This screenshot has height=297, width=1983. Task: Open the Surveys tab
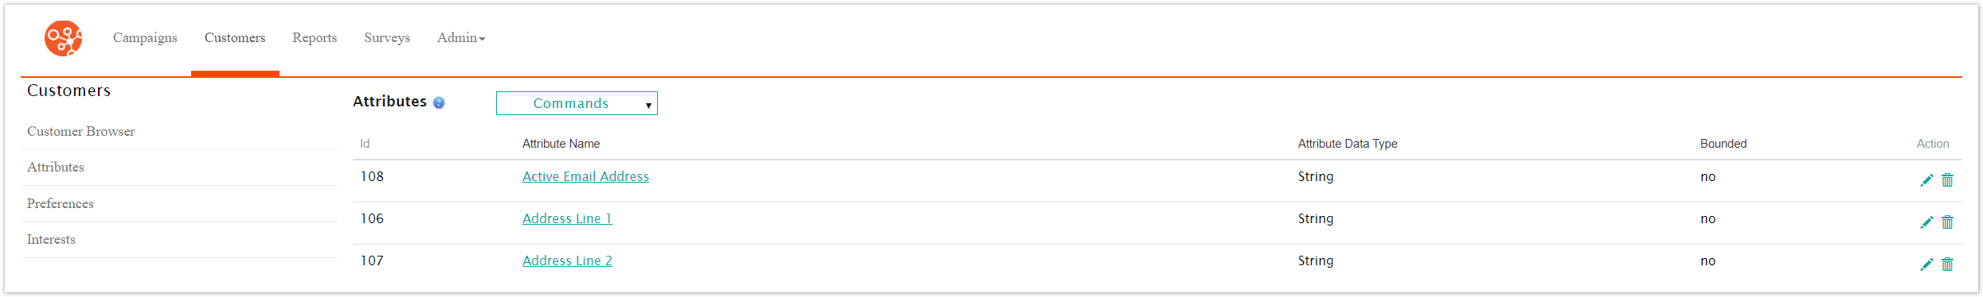point(387,38)
